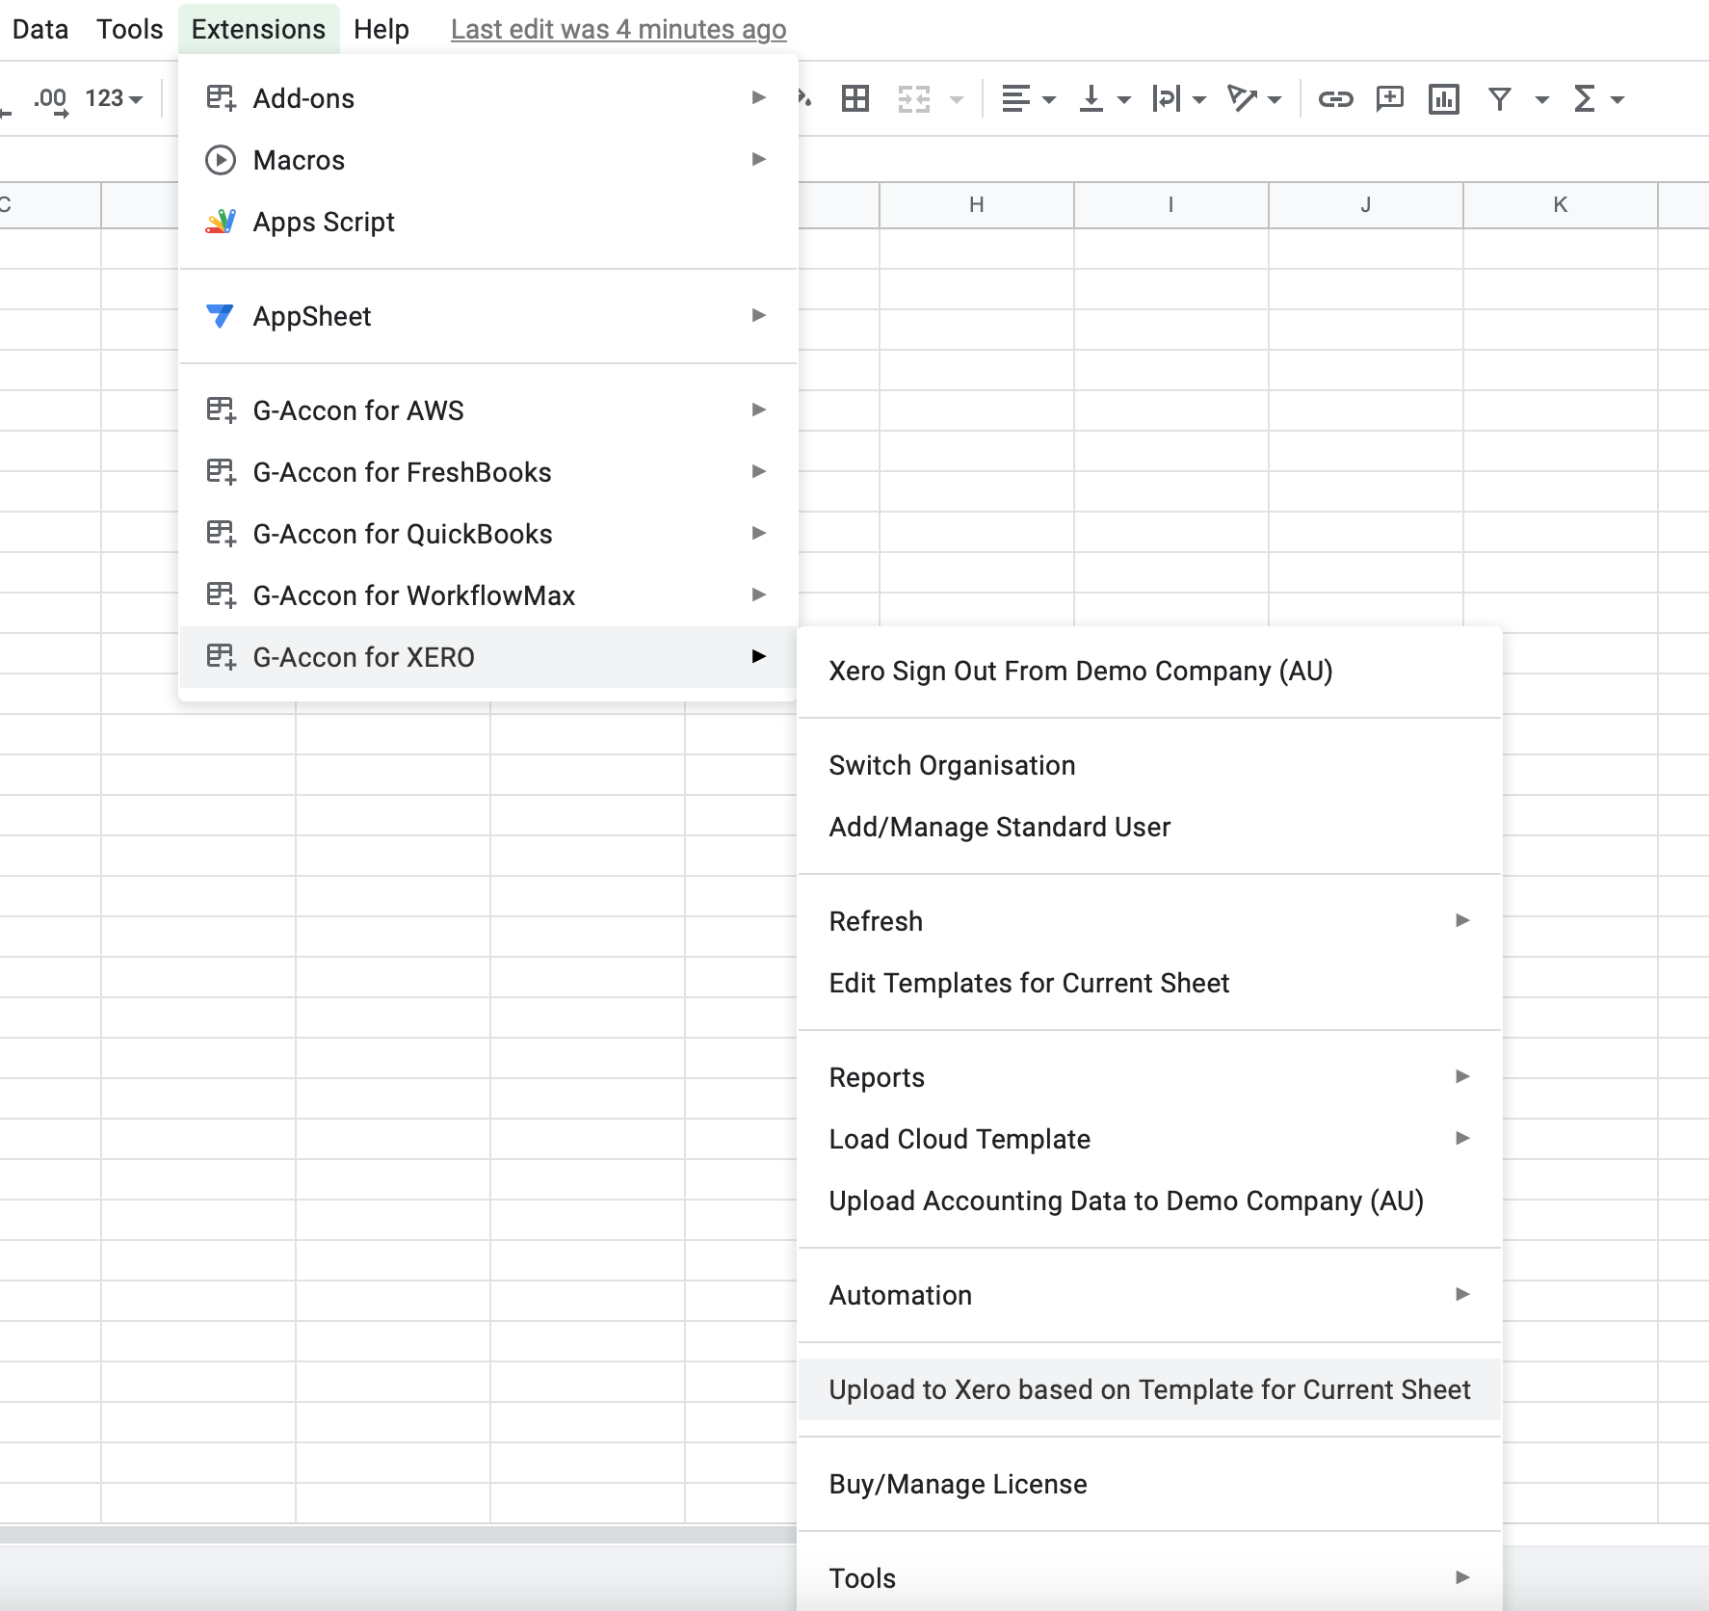1709x1611 pixels.
Task: Open functions dropdown arrow beside sigma
Action: pyautogui.click(x=1617, y=99)
